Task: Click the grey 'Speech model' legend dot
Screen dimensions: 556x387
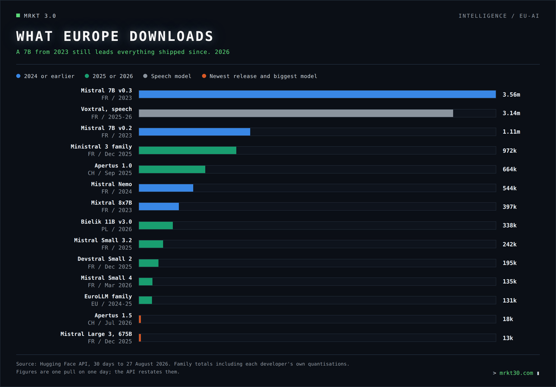Action: [x=145, y=76]
